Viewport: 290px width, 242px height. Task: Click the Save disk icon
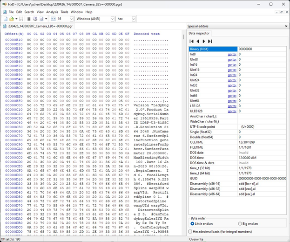pyautogui.click(x=21, y=19)
